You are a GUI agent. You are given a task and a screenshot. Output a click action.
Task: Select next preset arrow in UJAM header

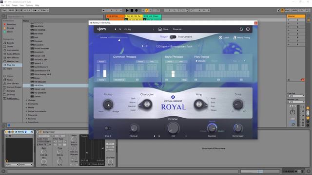point(120,29)
